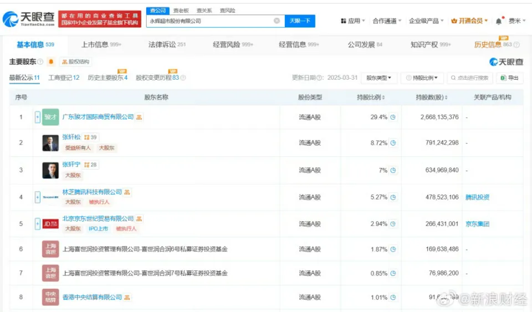Click pie chart icon next to 1.01%
This screenshot has height=312, width=532.
click(x=393, y=298)
